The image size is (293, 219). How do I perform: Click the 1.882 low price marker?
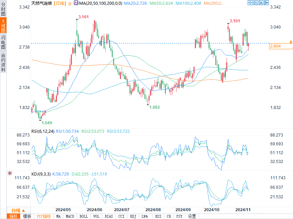(x=155, y=107)
